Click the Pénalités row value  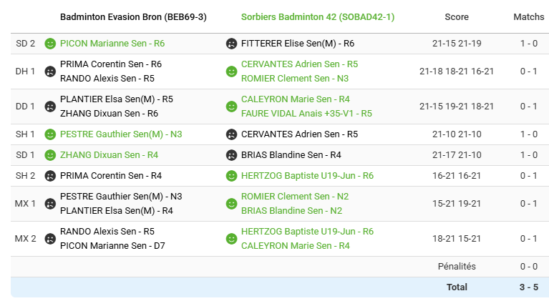pos(528,267)
